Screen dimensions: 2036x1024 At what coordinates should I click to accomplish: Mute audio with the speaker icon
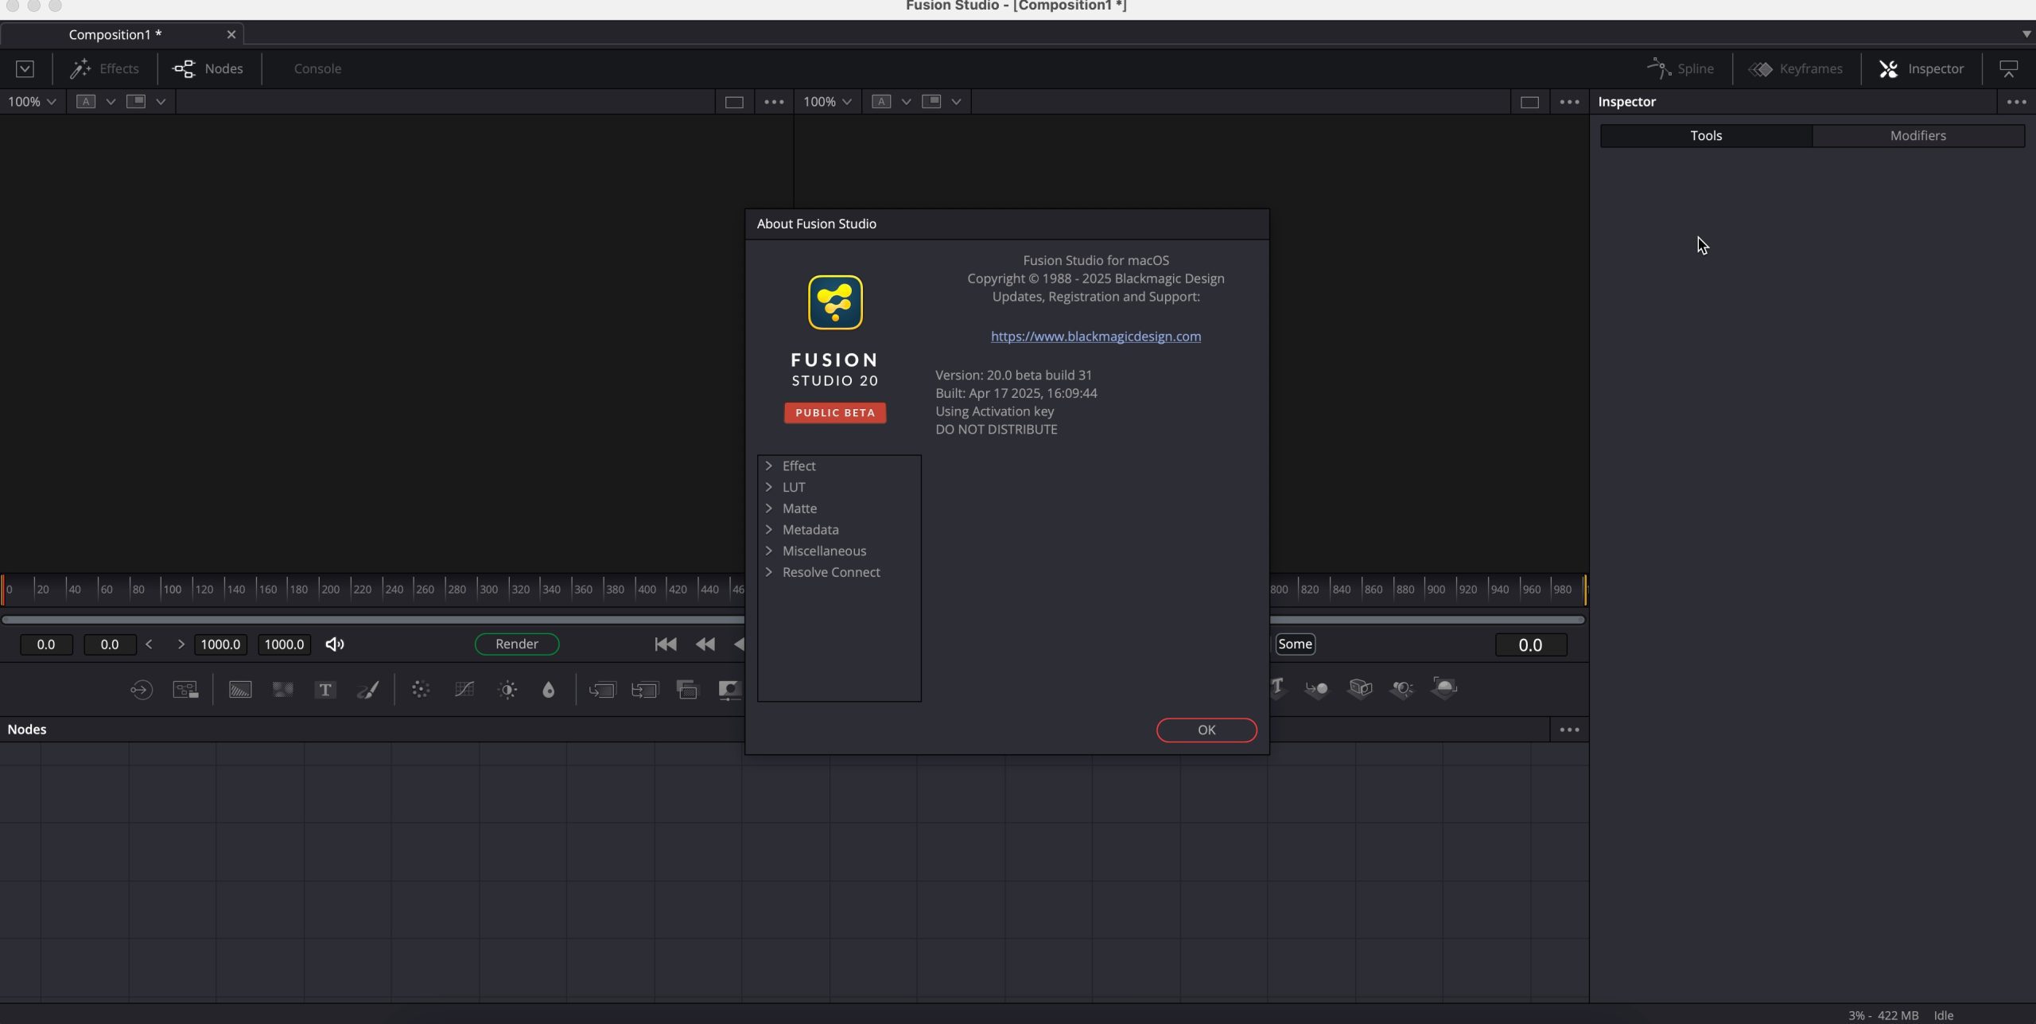point(335,644)
